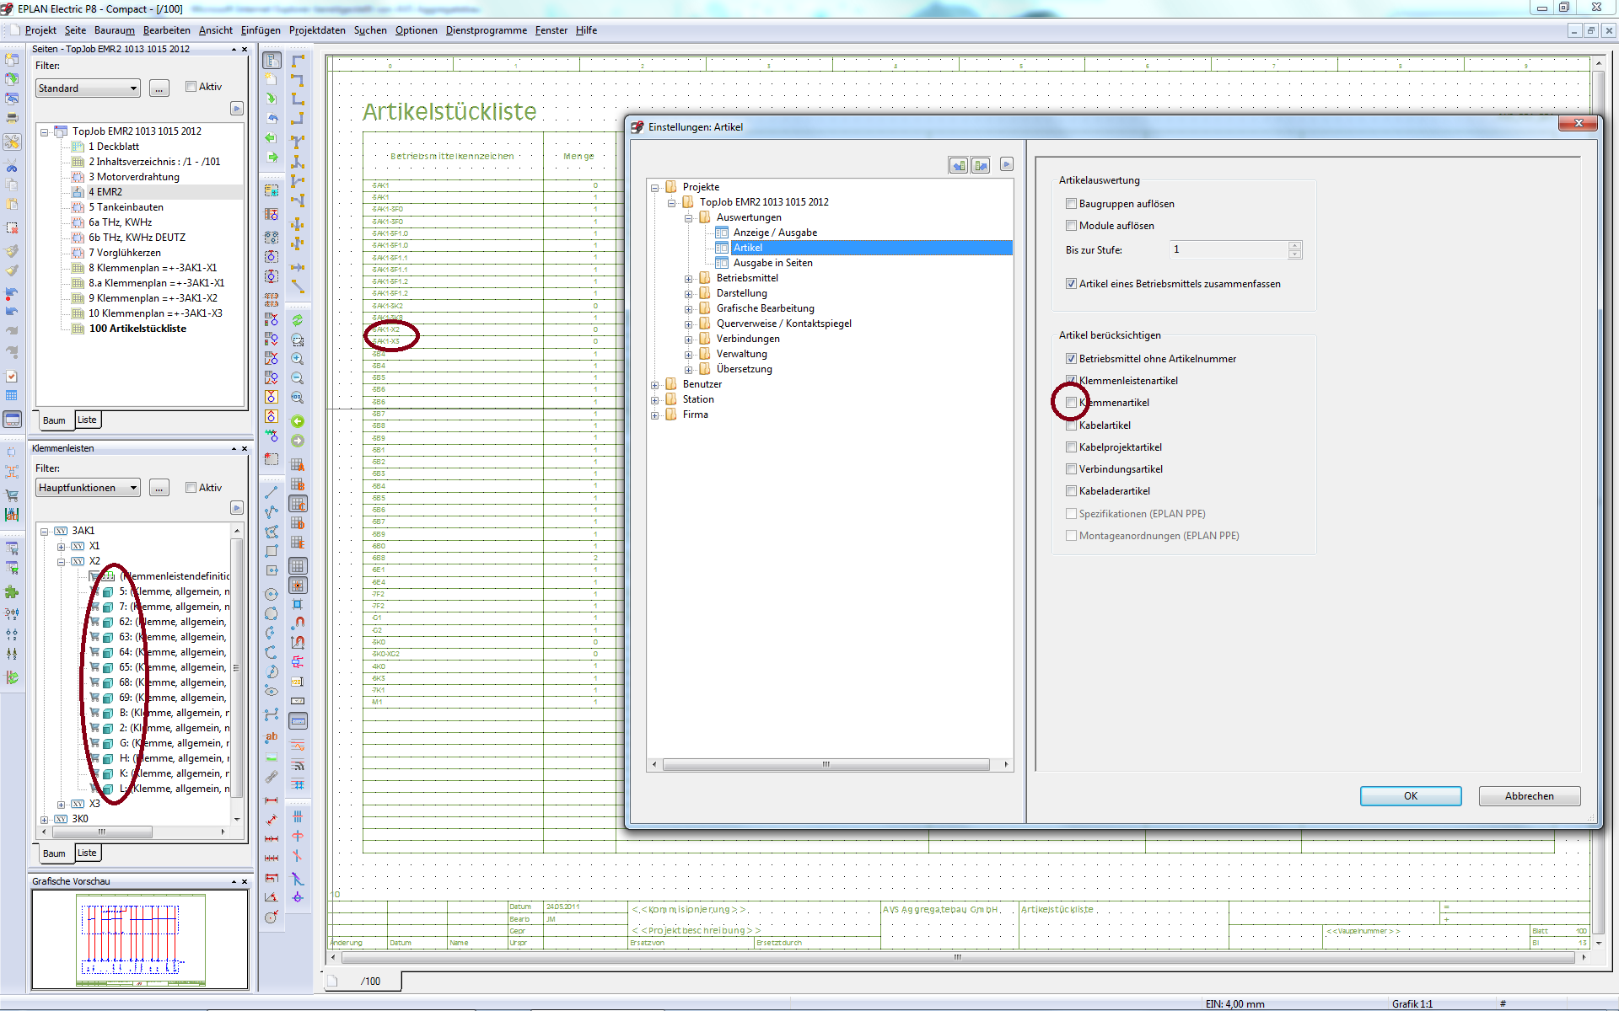Click the cut scissors icon

[x=12, y=166]
